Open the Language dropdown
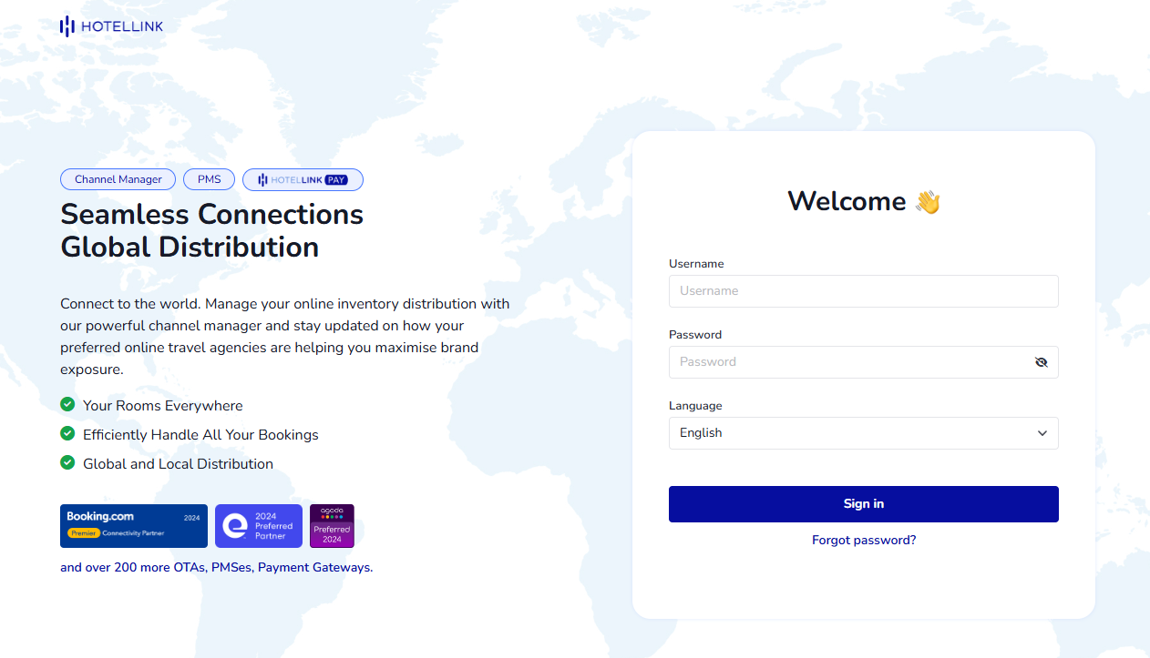 pyautogui.click(x=863, y=432)
